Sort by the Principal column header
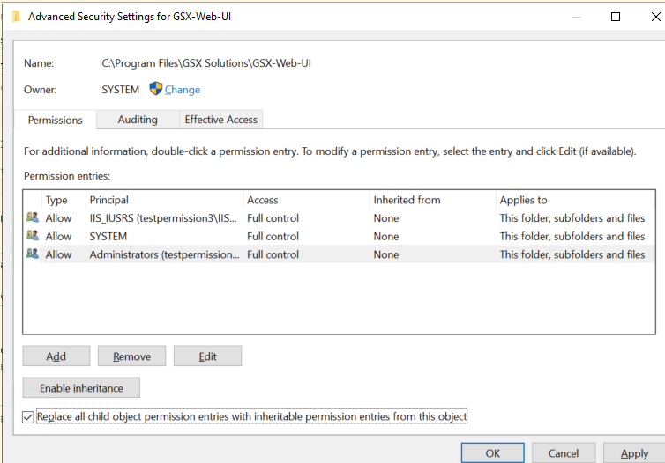The image size is (665, 463). click(x=165, y=200)
